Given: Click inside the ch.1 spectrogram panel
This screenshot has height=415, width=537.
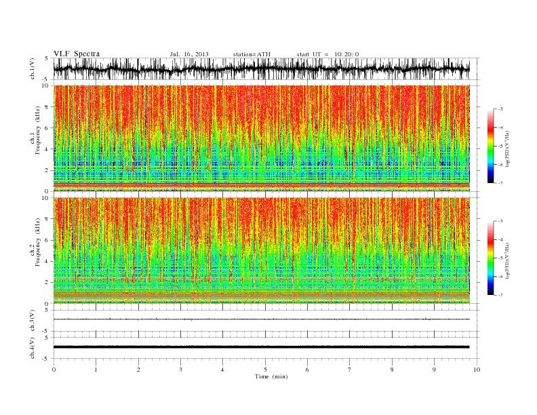Looking at the screenshot, I should coord(262,138).
